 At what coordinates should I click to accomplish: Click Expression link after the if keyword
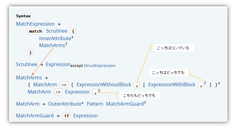point(85,116)
